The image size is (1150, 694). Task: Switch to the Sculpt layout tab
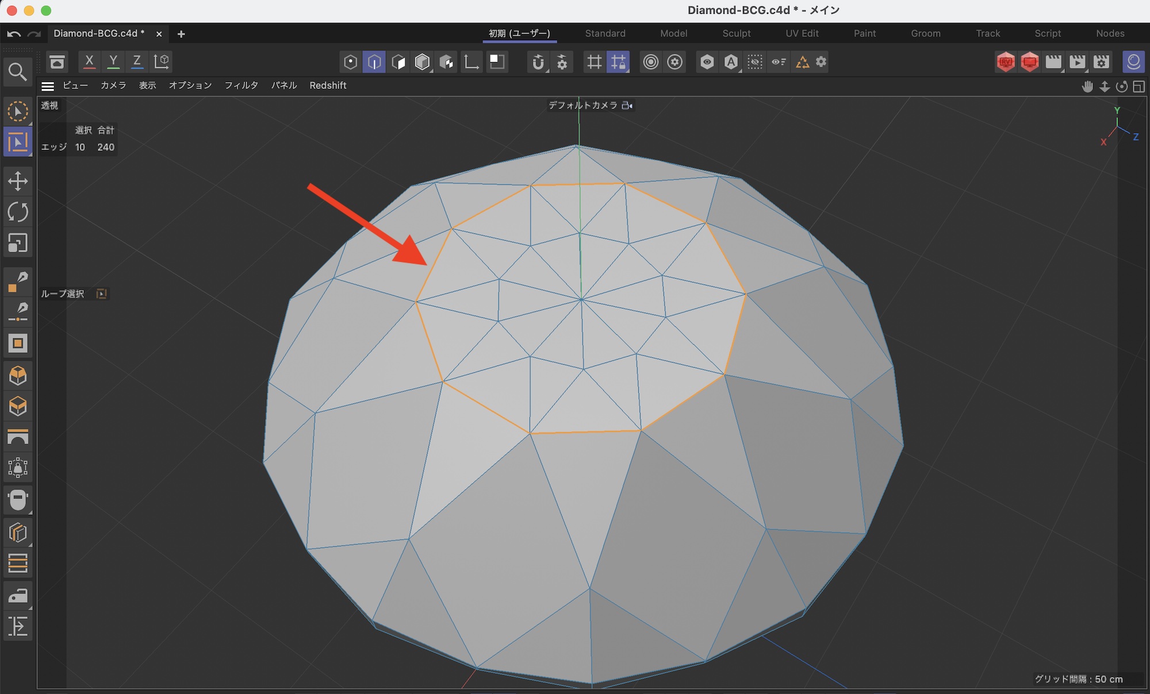[x=736, y=33]
